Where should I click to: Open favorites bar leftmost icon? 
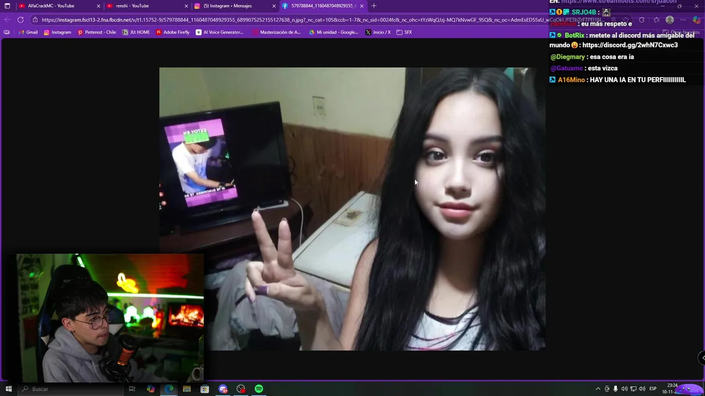pyautogui.click(x=7, y=32)
